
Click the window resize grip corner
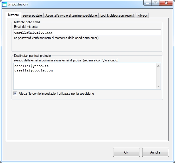pos(171,159)
